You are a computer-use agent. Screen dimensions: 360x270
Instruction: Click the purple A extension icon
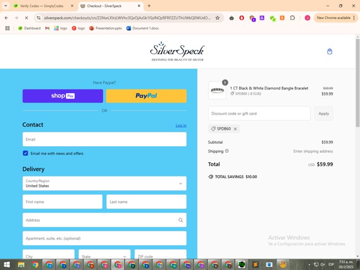tap(262, 17)
